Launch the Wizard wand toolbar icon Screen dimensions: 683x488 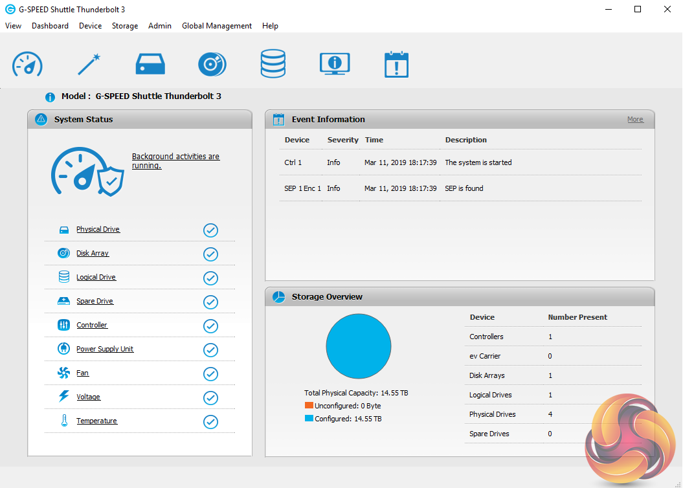coord(88,64)
